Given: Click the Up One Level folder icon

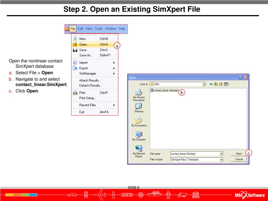Looking at the screenshot, I should tap(216, 84).
